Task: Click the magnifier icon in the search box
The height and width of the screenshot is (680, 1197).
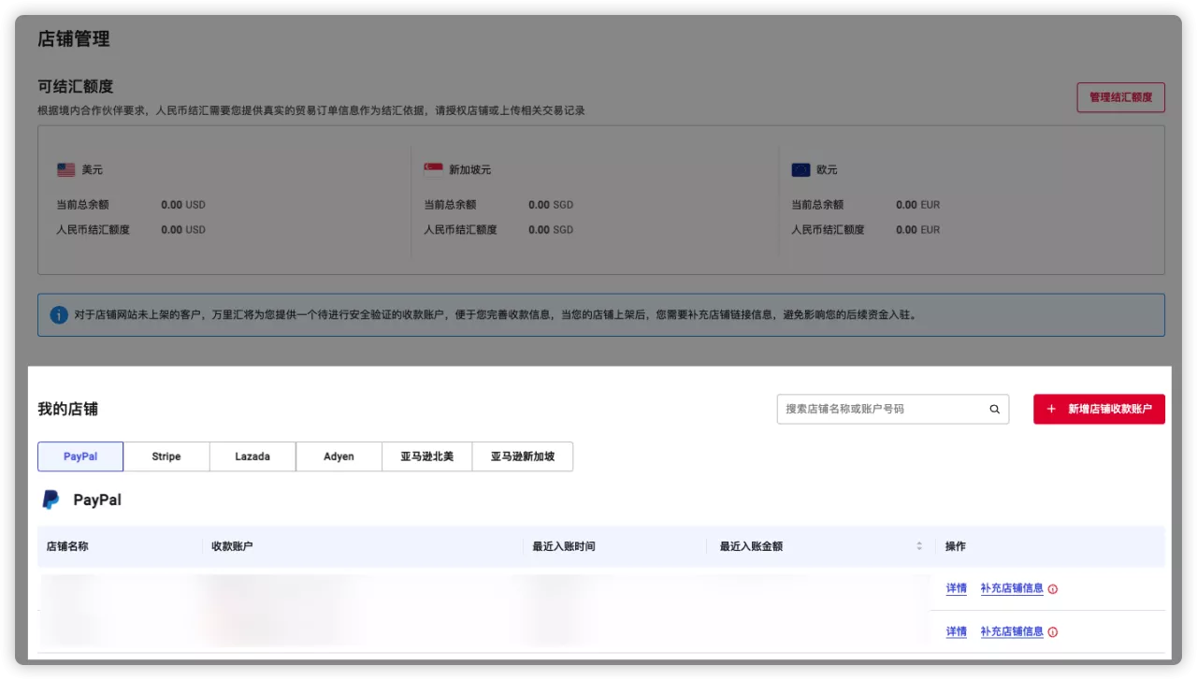Action: (x=994, y=409)
